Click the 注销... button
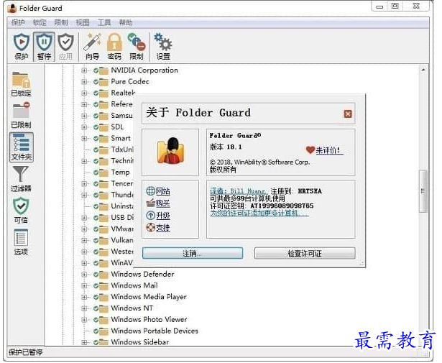442x363 pixels. pos(193,253)
